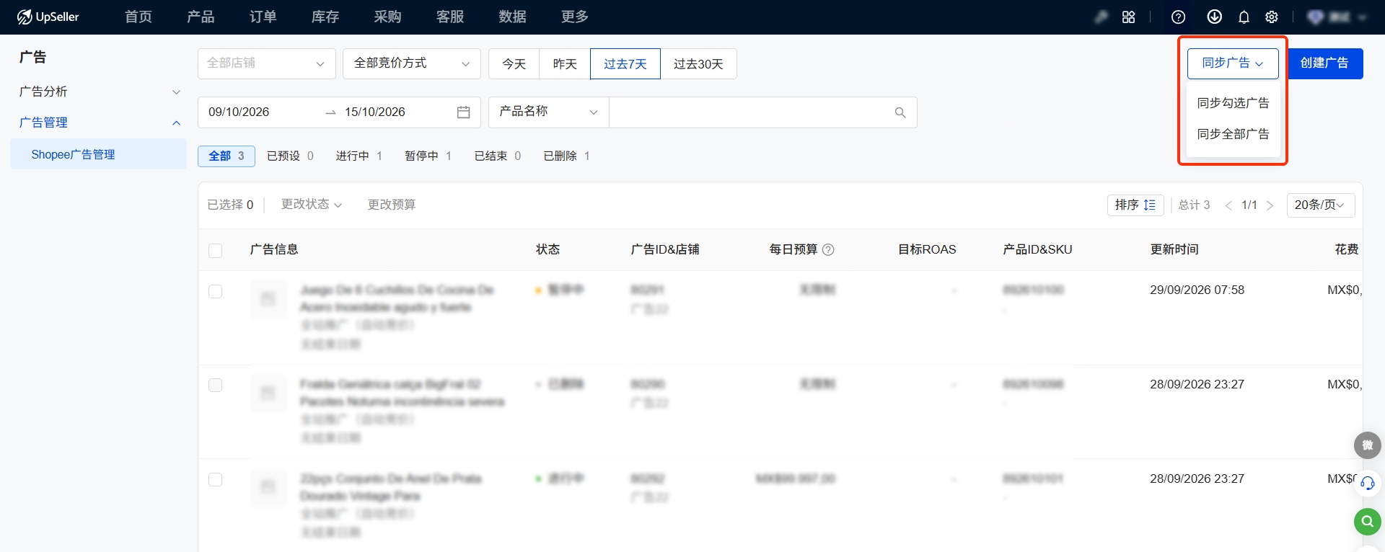Open the download center icon
This screenshot has width=1385, height=552.
[1215, 17]
